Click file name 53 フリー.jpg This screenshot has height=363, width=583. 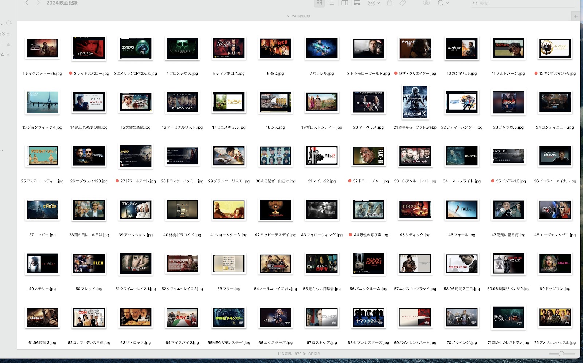coord(229,289)
